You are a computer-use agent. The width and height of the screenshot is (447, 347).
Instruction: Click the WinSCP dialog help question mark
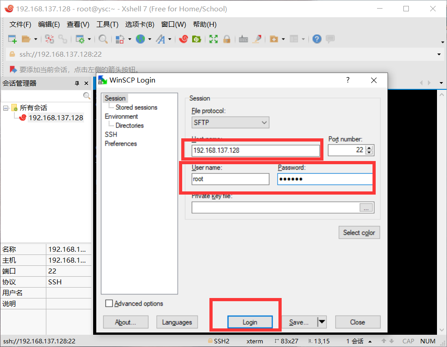pos(348,80)
